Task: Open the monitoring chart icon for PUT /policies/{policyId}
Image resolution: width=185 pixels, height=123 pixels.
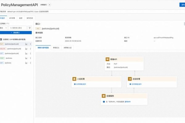Action: click(x=27, y=44)
